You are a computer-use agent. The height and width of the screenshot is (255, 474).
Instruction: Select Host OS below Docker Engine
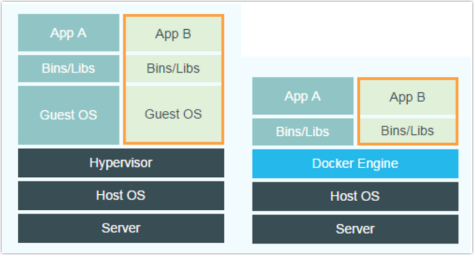click(x=355, y=196)
